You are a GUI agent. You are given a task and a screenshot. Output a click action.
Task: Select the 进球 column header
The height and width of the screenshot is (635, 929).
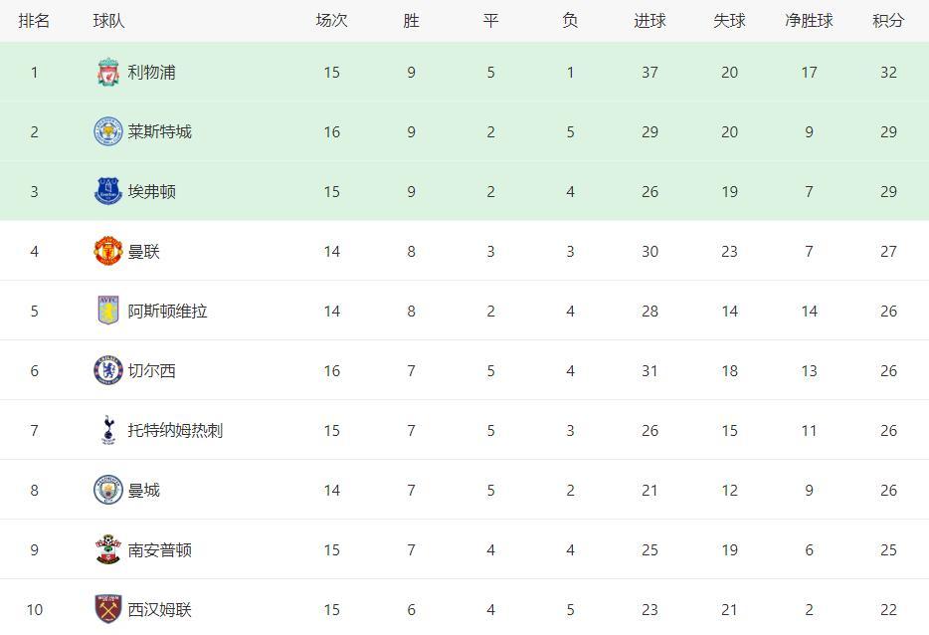[x=650, y=21]
